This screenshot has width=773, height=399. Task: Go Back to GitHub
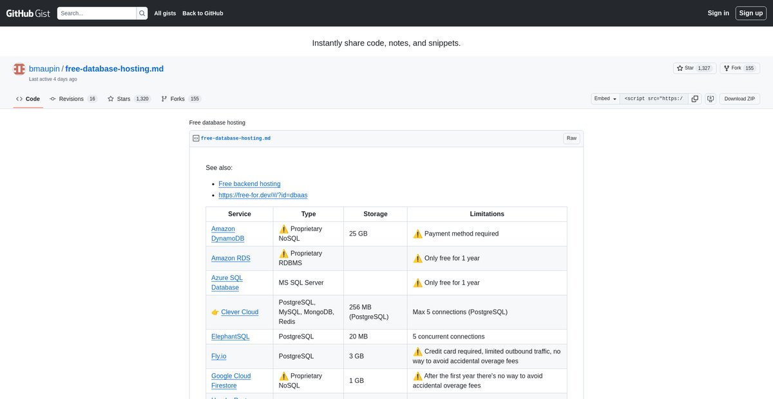pyautogui.click(x=203, y=13)
